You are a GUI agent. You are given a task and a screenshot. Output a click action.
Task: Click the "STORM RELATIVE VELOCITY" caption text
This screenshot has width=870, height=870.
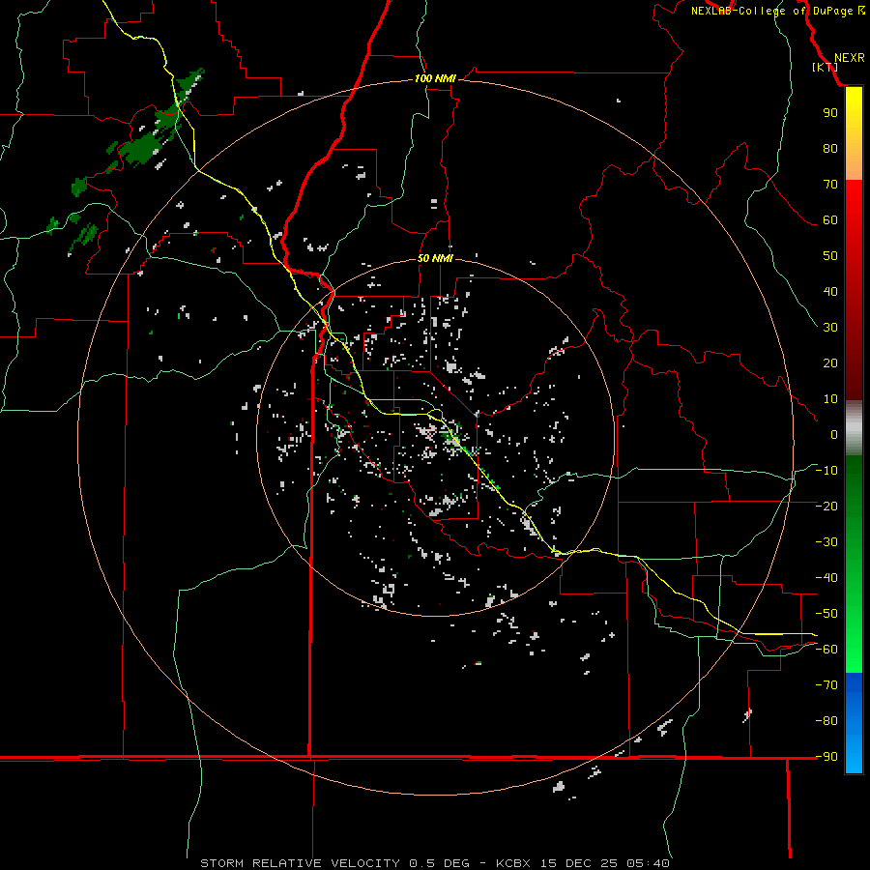(300, 863)
